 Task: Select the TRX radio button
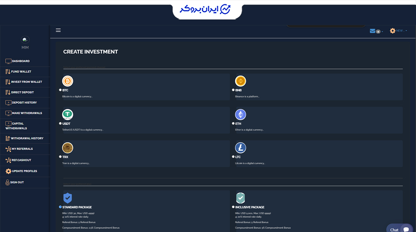[60, 157]
